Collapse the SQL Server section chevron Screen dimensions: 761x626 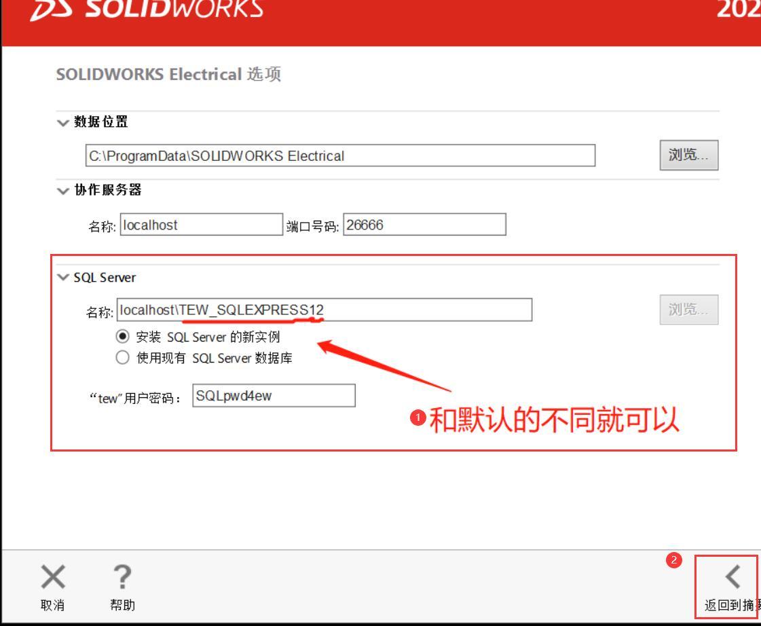[63, 277]
